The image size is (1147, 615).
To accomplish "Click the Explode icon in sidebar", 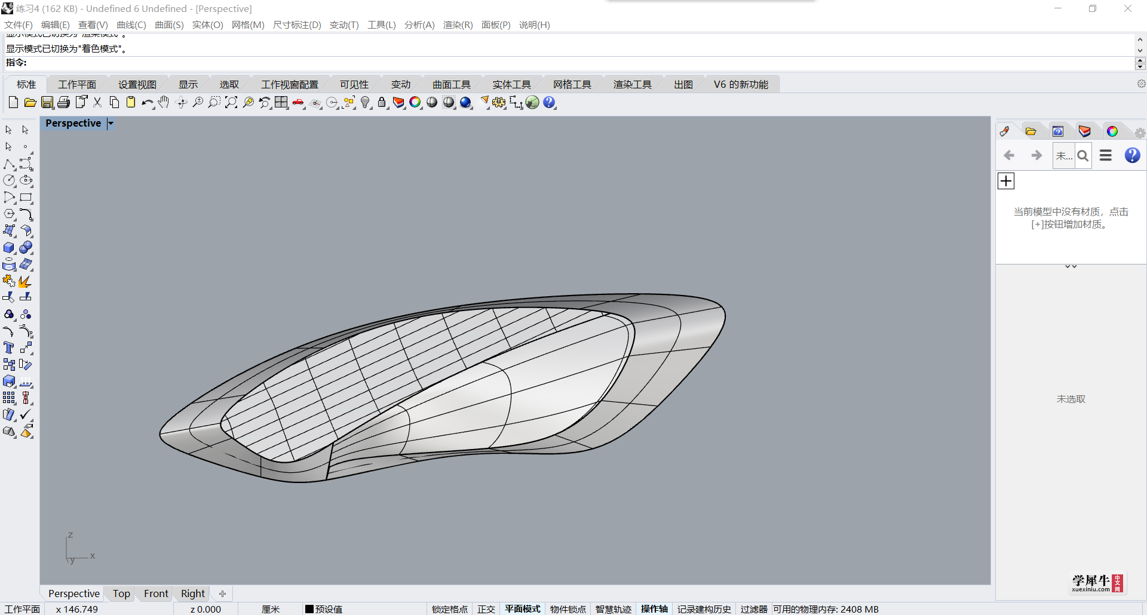I will [26, 281].
